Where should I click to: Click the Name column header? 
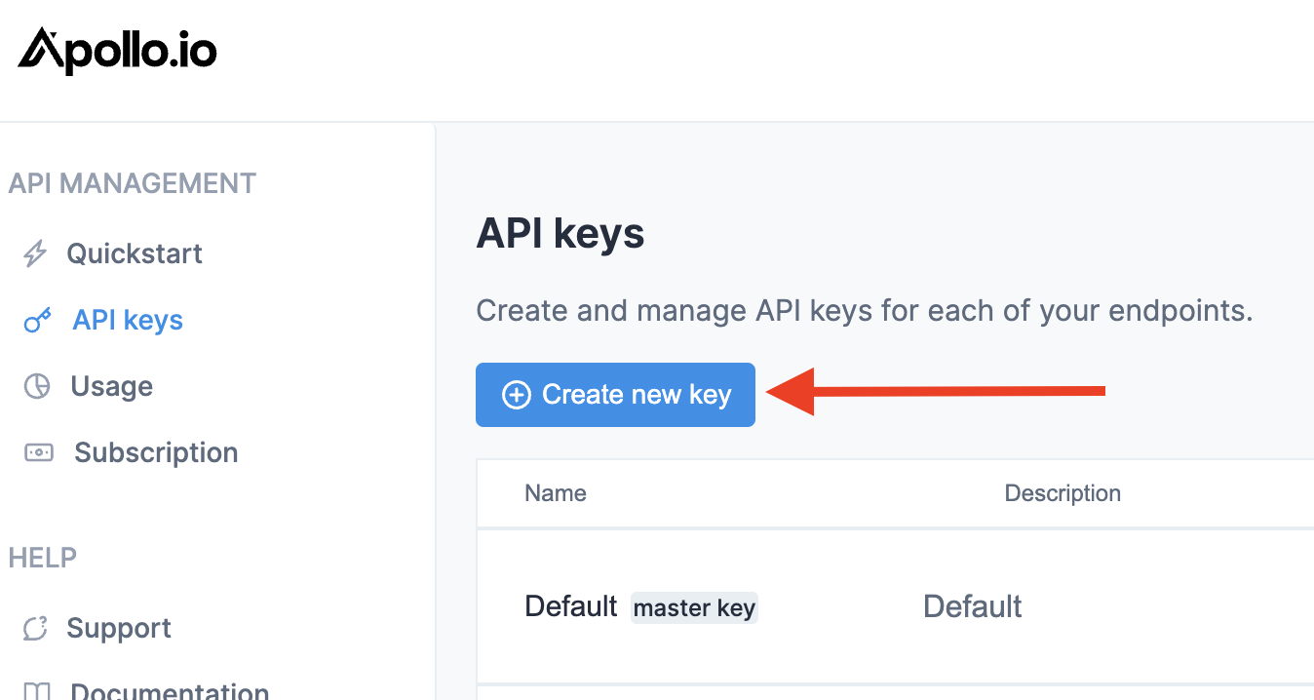point(555,492)
